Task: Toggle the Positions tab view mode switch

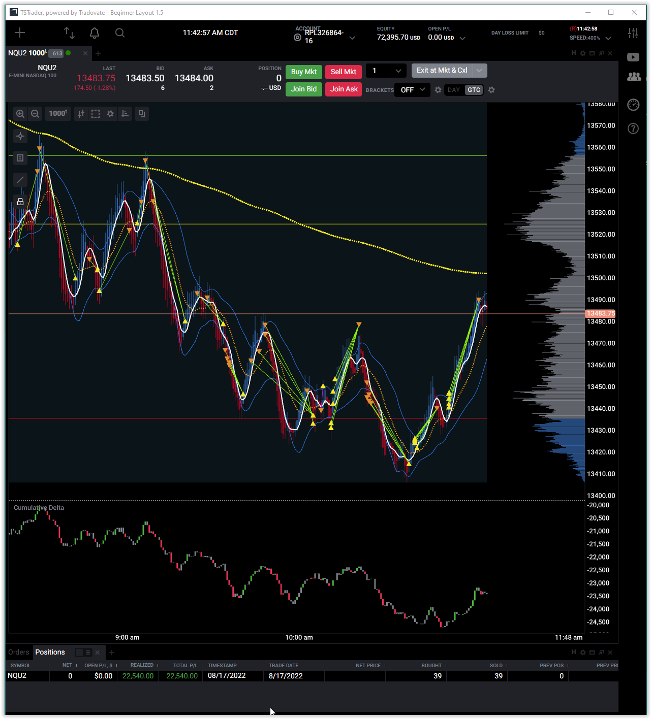Action: 83,652
